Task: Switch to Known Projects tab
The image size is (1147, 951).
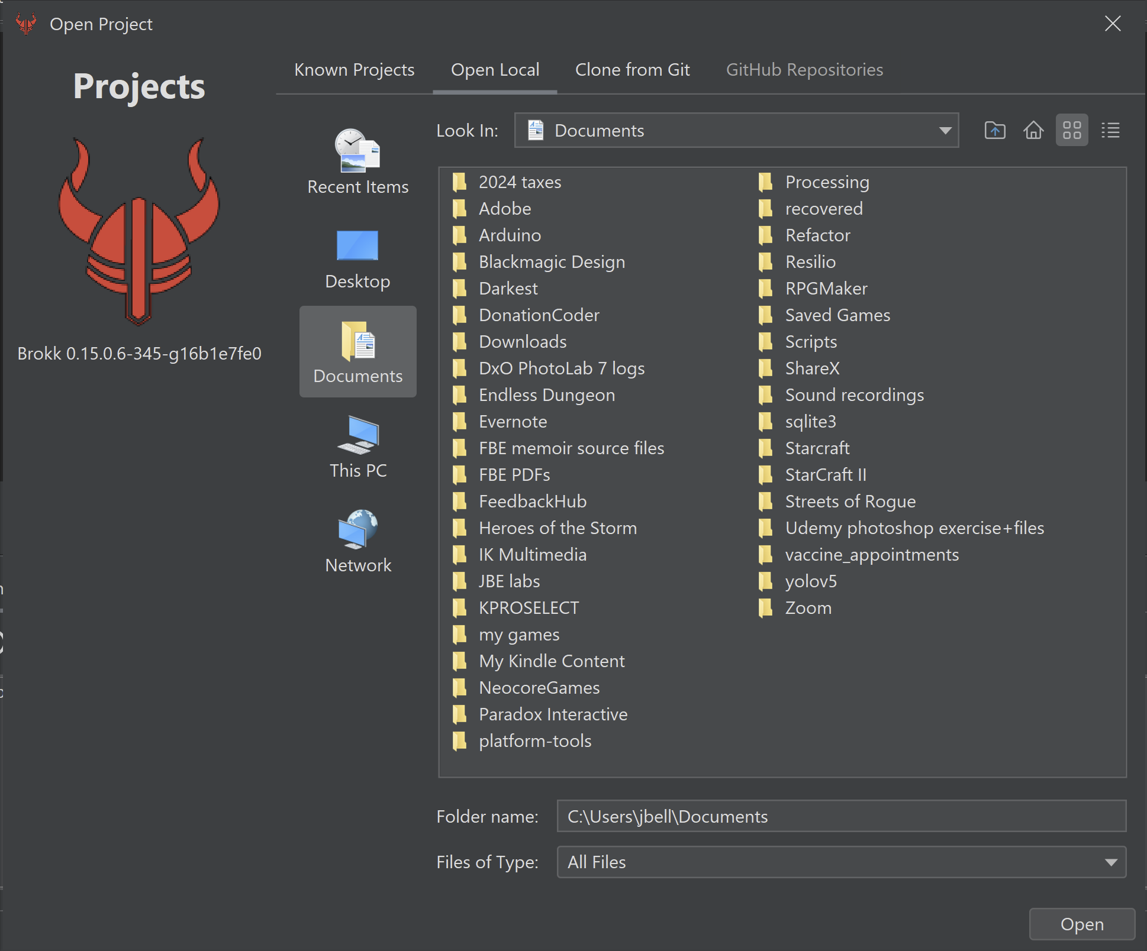Action: coord(354,70)
